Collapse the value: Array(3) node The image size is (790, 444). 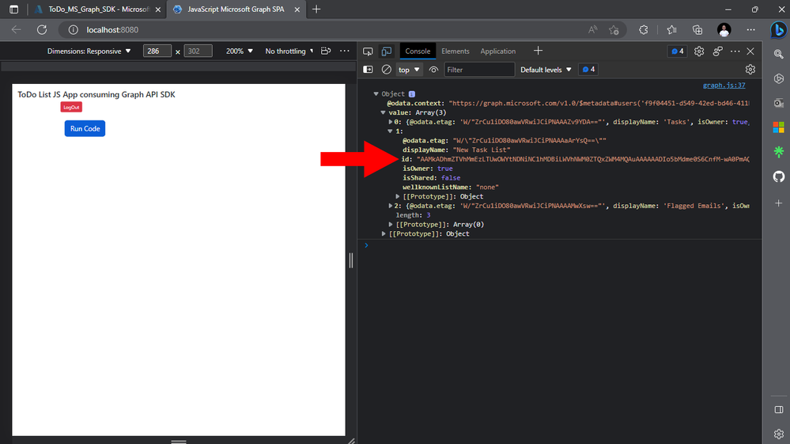click(383, 112)
